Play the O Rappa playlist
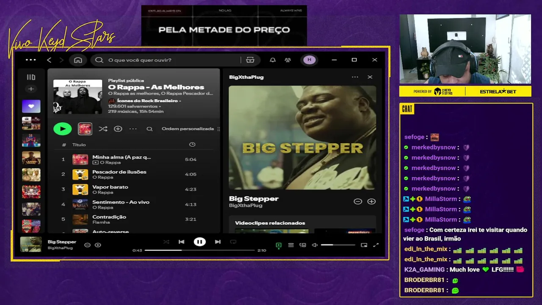Viewport: 542px width, 305px height. tap(63, 129)
